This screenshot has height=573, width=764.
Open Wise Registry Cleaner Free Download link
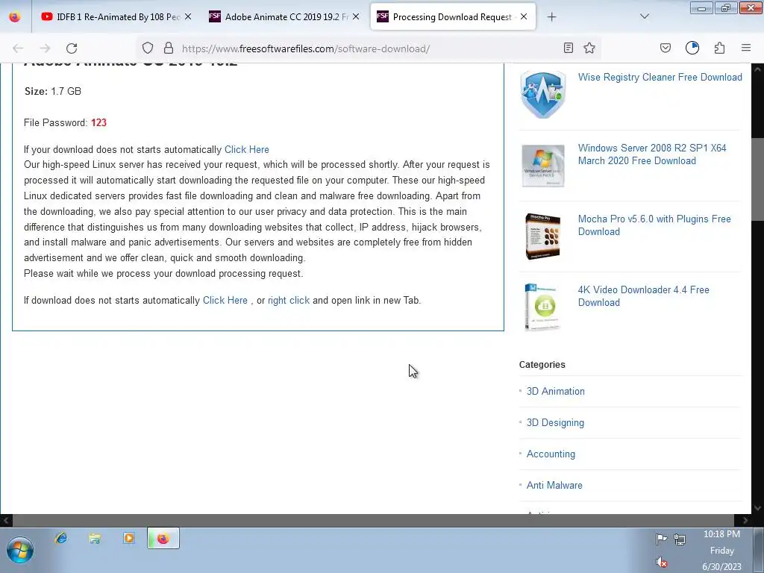[660, 77]
